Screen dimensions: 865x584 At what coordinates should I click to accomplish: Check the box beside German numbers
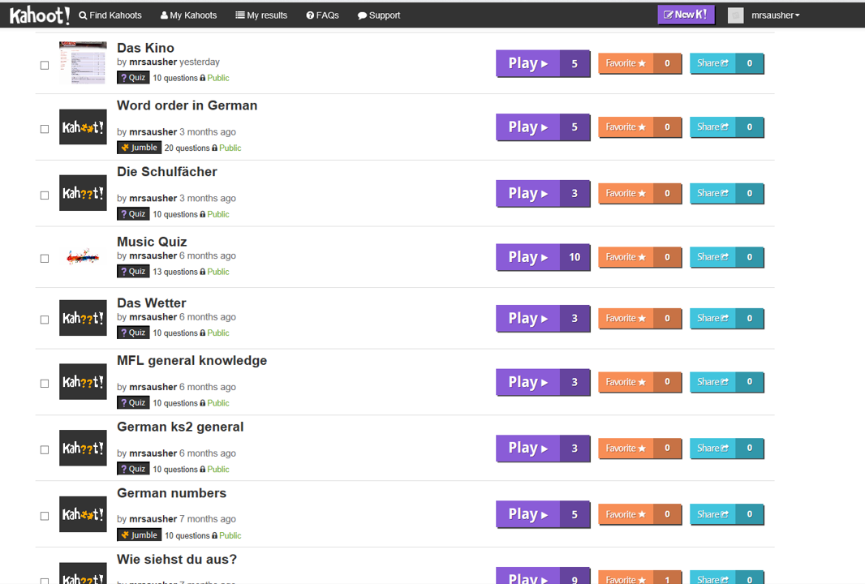point(45,516)
